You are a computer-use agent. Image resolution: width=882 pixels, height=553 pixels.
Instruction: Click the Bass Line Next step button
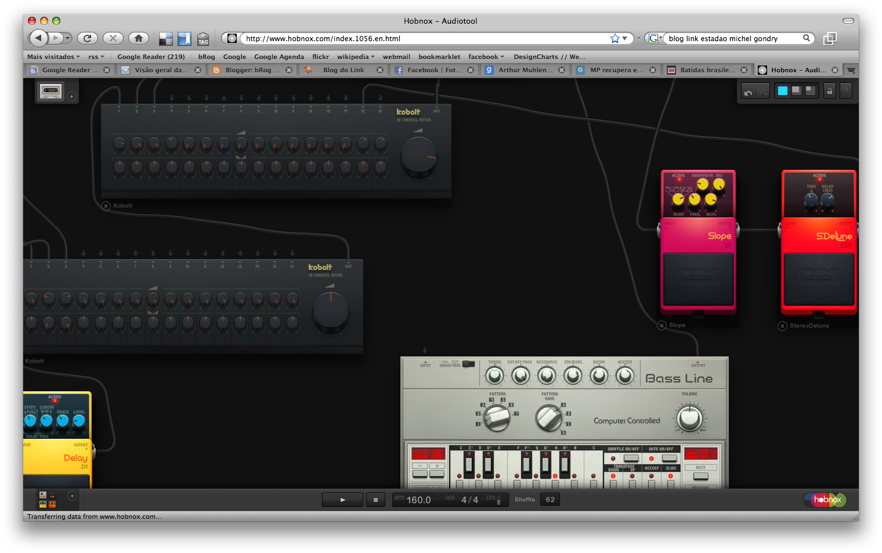(x=701, y=476)
